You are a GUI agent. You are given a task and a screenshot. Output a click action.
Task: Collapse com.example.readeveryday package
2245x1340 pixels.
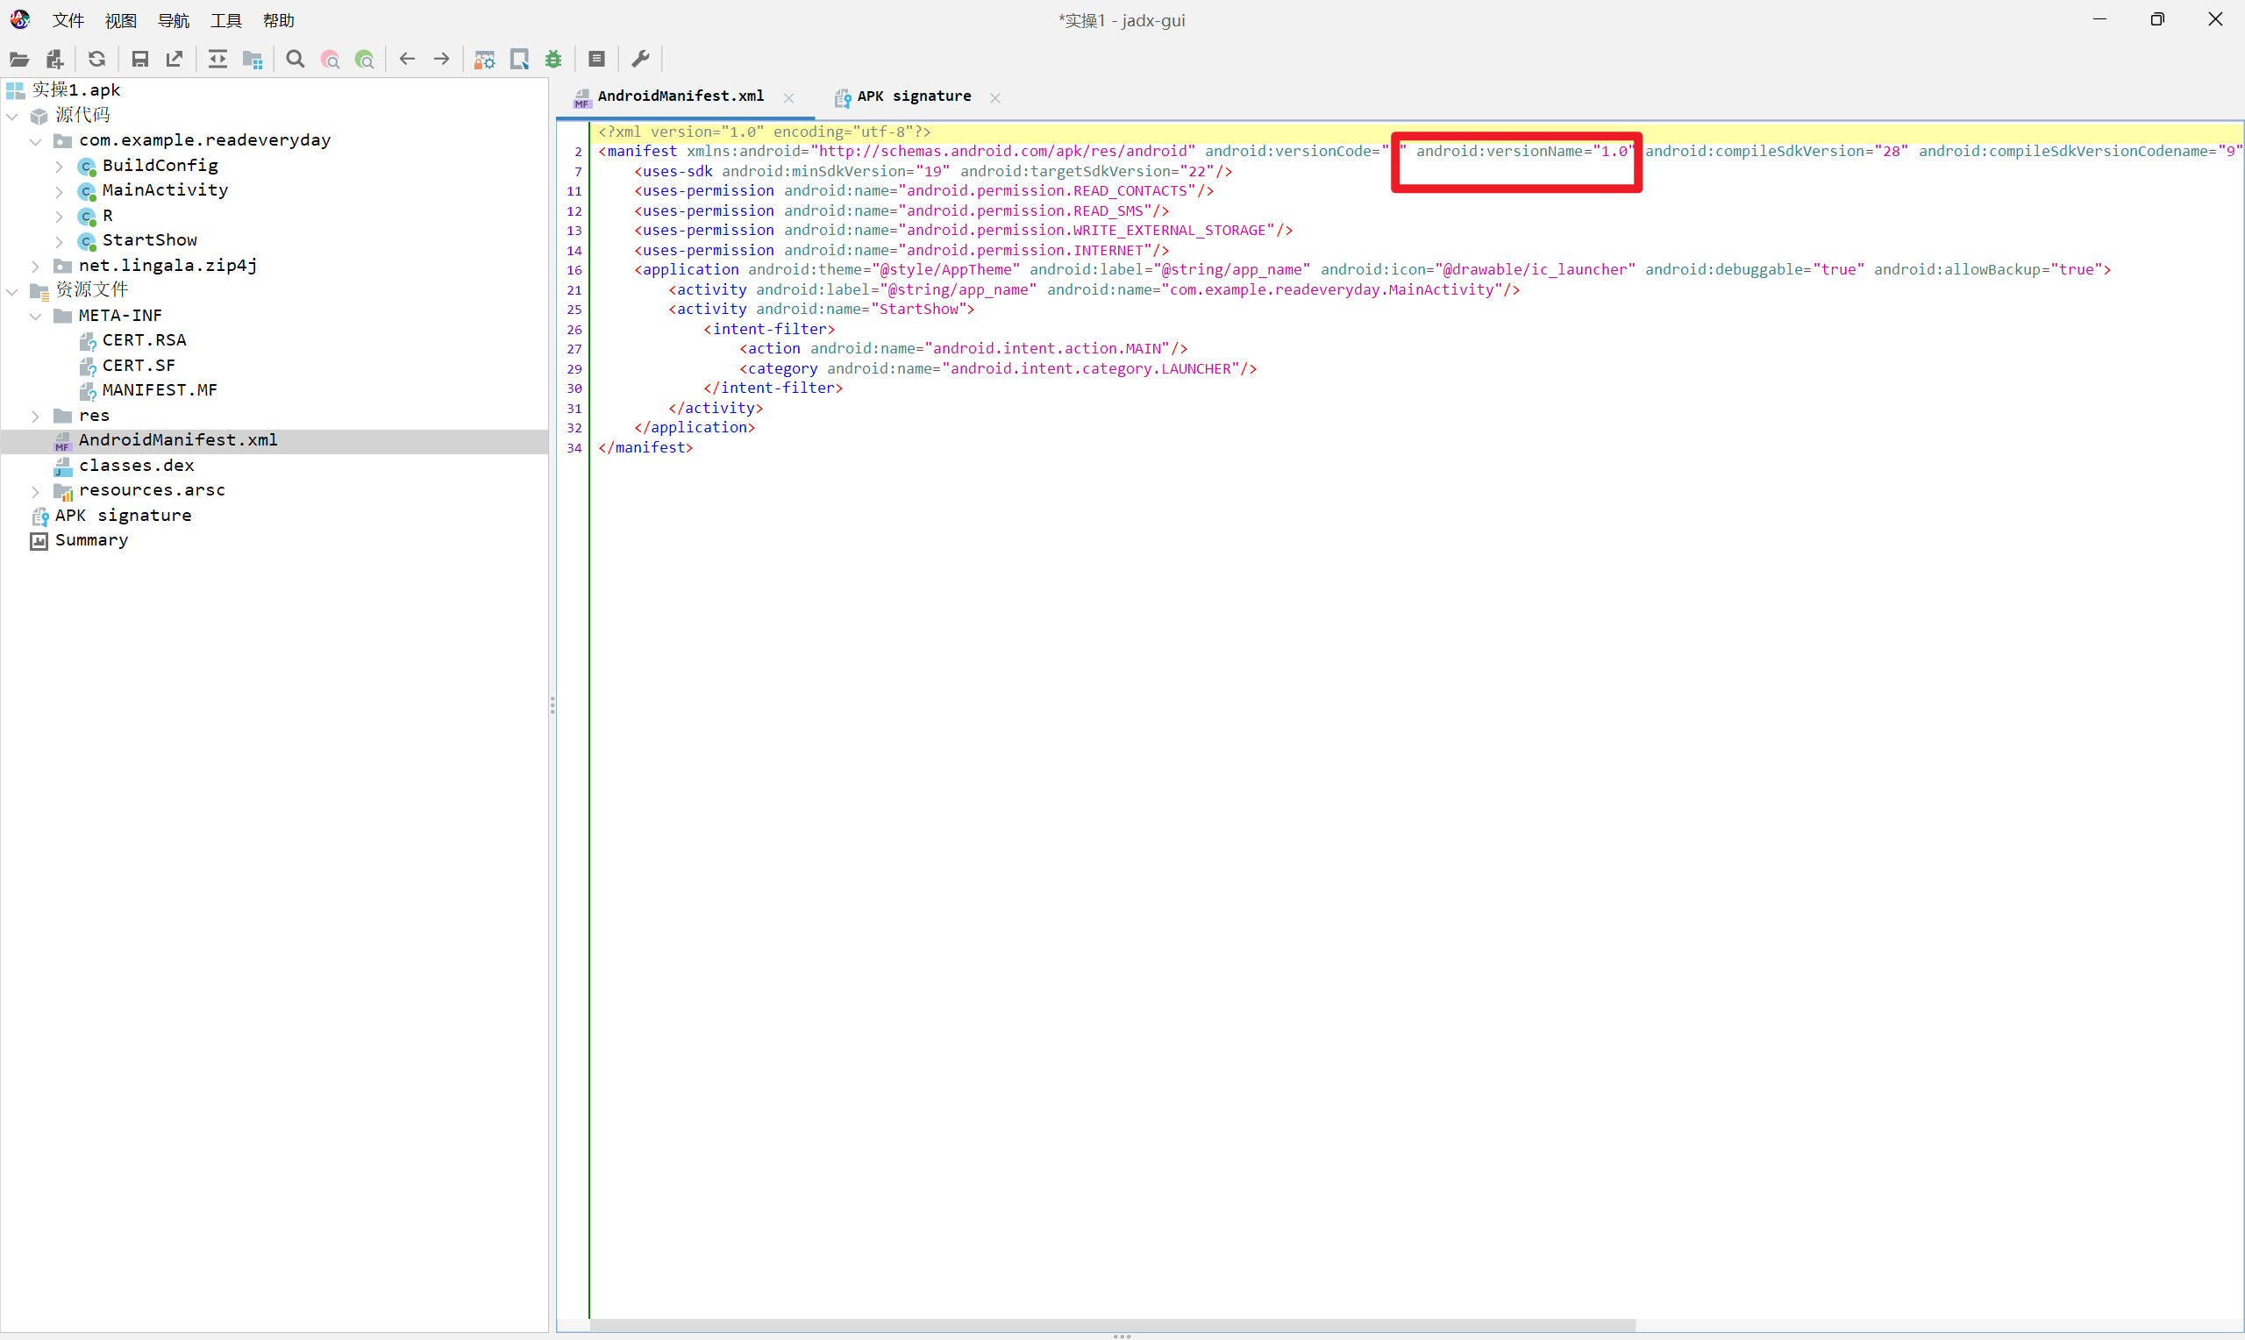(x=36, y=141)
